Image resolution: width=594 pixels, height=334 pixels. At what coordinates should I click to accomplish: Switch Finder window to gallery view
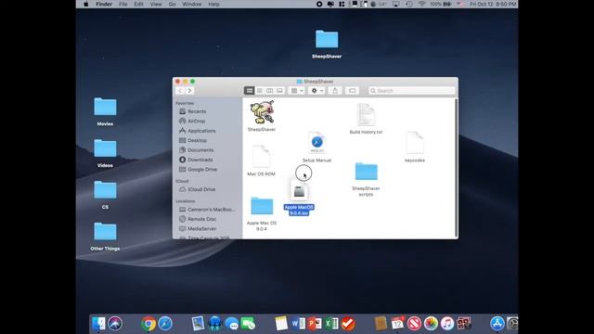pos(279,91)
